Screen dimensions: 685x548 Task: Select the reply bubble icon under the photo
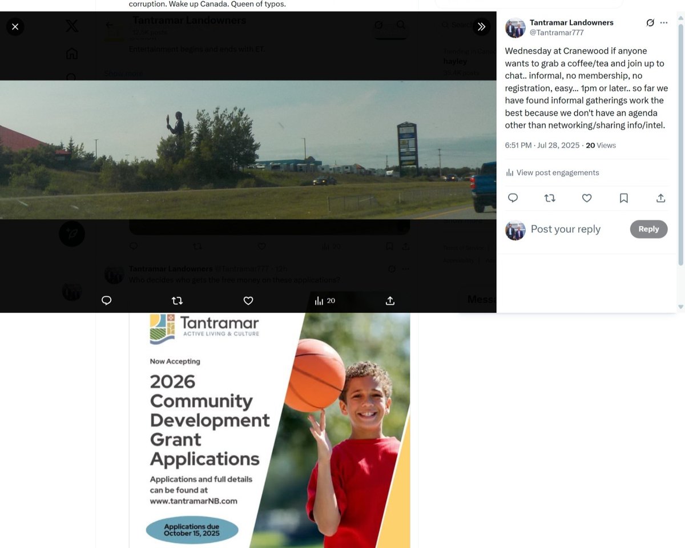[x=106, y=300]
